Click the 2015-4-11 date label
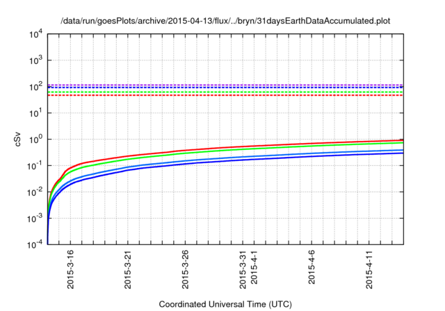This screenshot has height=311, width=445. (x=369, y=269)
